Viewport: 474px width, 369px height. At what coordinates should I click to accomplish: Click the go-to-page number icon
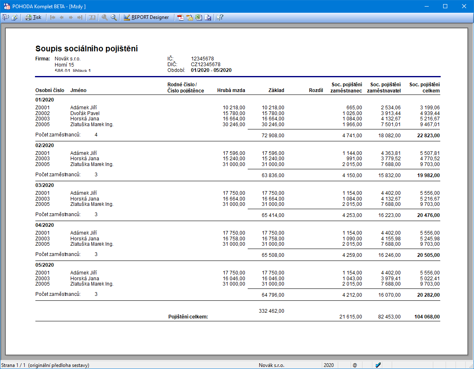click(x=92, y=18)
